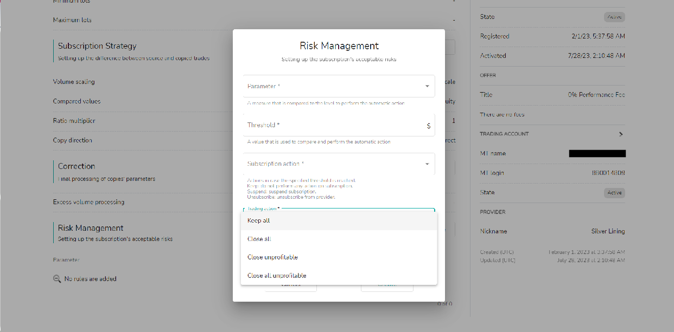Click the MT login number 860014809
The height and width of the screenshot is (332, 674).
pos(608,173)
